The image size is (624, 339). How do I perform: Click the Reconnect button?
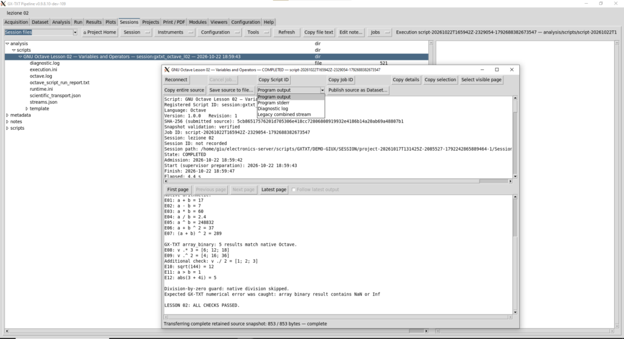[176, 80]
